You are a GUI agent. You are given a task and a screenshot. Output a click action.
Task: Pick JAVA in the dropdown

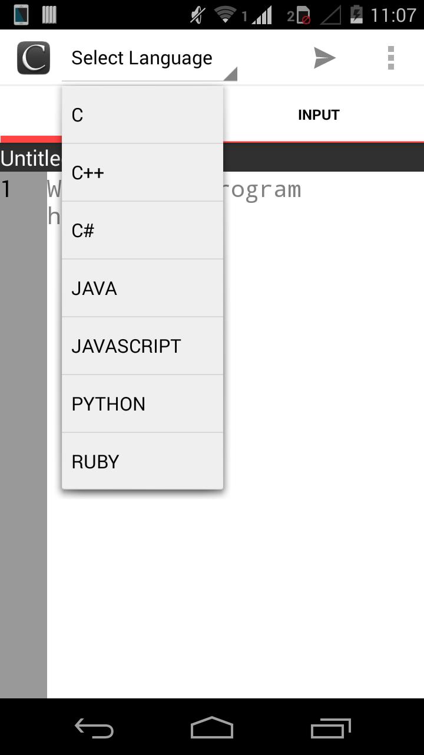coord(141,288)
